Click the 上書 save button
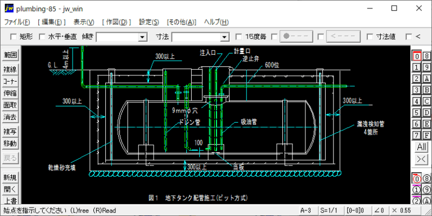 click(10, 200)
